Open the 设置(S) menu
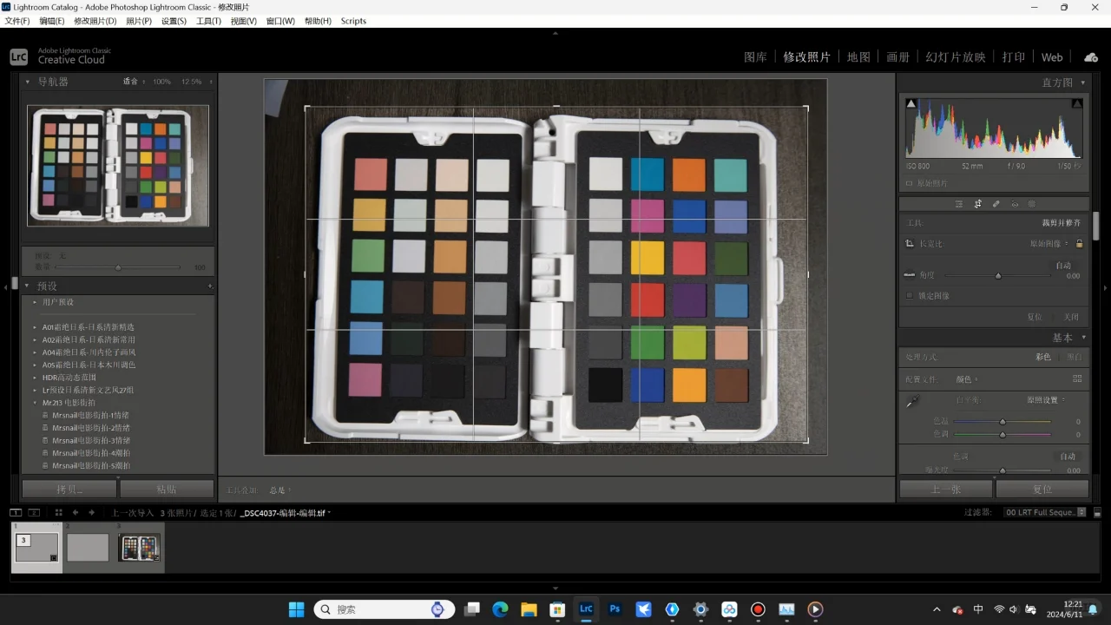The width and height of the screenshot is (1111, 625). pos(174,21)
